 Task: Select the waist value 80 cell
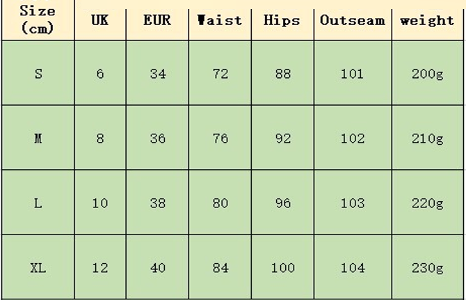pyautogui.click(x=220, y=203)
